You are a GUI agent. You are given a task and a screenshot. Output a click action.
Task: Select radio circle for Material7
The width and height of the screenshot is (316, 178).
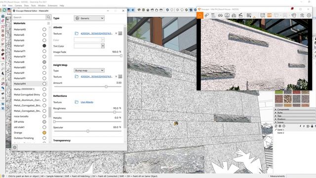44,46
